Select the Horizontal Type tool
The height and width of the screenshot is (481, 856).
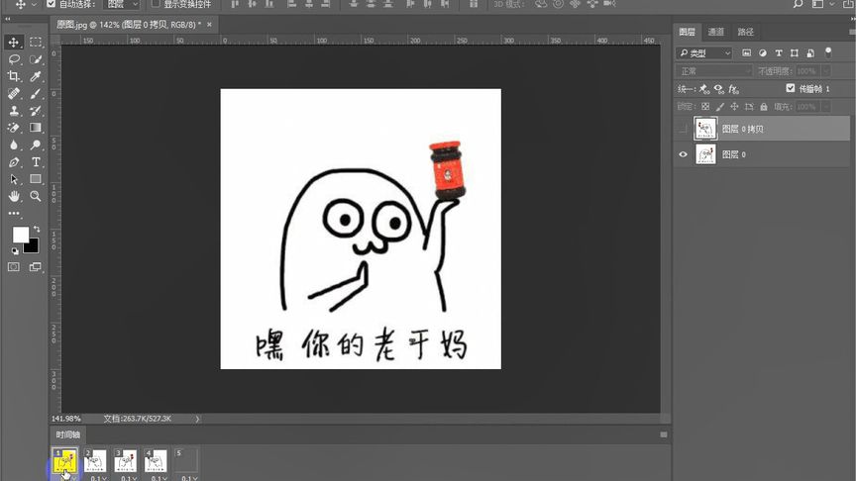pyautogui.click(x=36, y=162)
